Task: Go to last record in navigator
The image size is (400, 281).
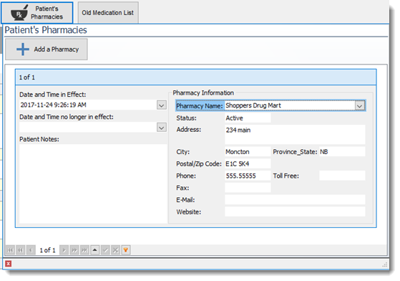Action: [84, 250]
